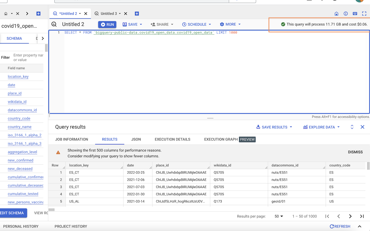Switch to the Untitled 2 query tab

[68, 14]
